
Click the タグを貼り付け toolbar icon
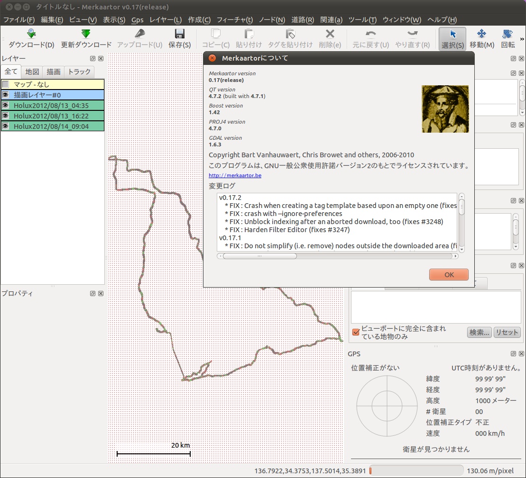tap(290, 34)
